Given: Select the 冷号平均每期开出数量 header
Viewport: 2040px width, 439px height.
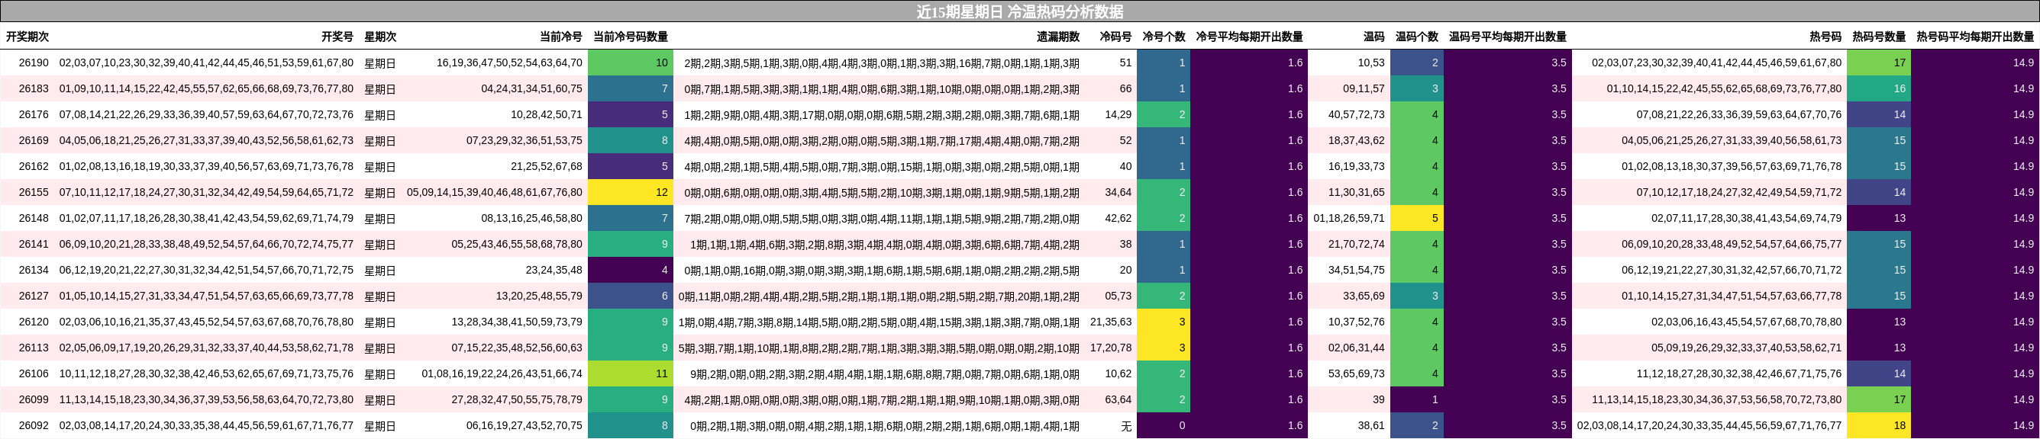Looking at the screenshot, I should click(1249, 37).
